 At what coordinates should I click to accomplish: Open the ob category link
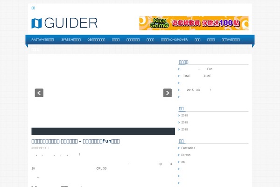[183, 162]
